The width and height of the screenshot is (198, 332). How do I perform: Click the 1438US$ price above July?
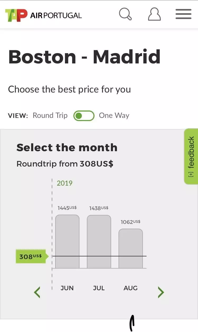(99, 208)
